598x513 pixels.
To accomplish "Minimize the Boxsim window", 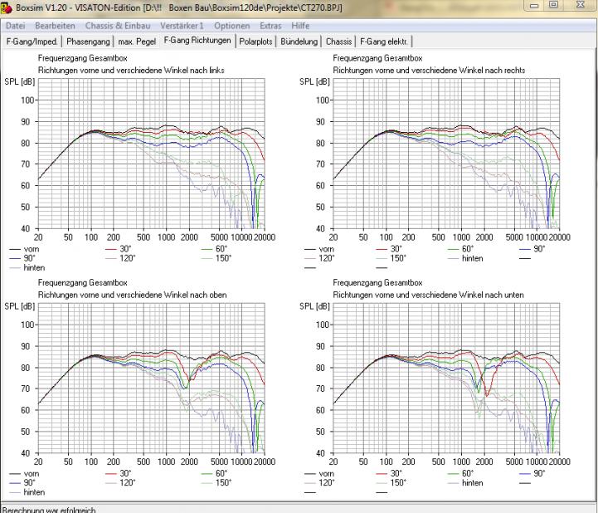I will [x=534, y=5].
